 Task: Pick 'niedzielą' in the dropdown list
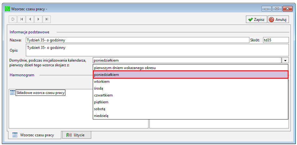click(191, 116)
